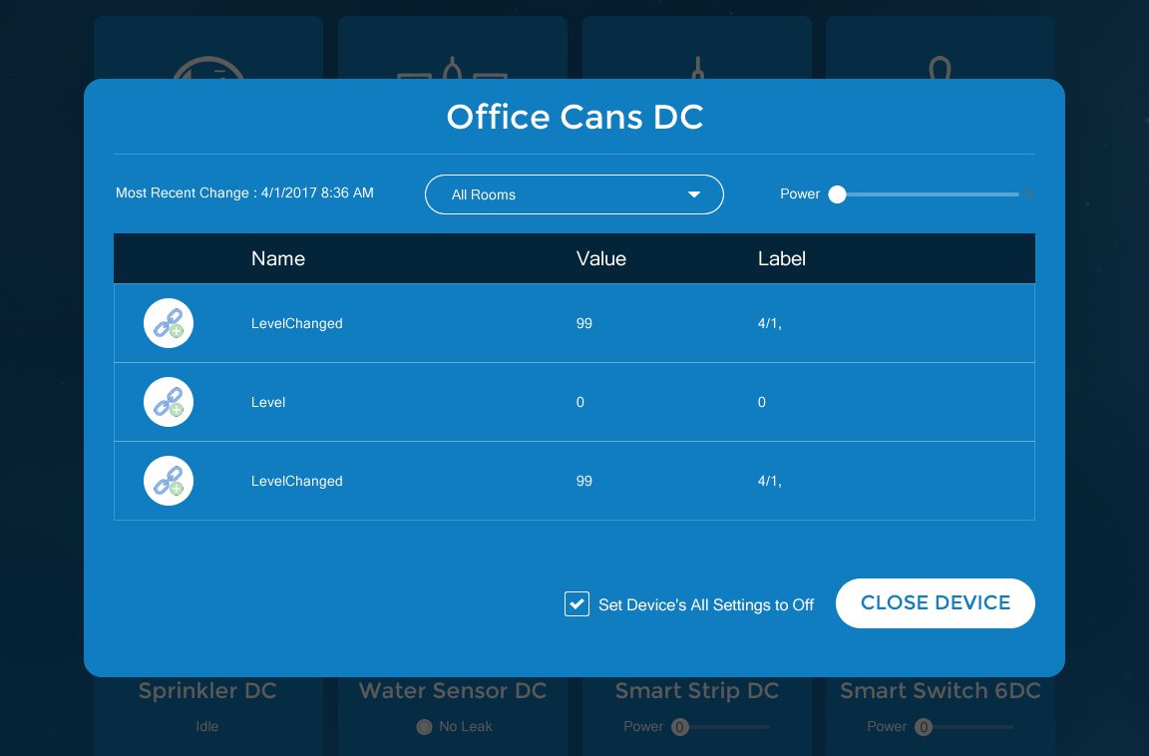This screenshot has height=756, width=1149.
Task: Sort by the Name column header
Action: click(278, 258)
